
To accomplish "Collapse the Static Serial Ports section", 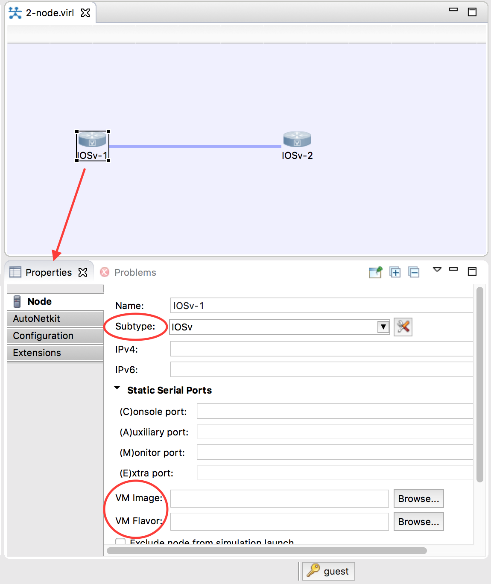I will click(x=117, y=387).
